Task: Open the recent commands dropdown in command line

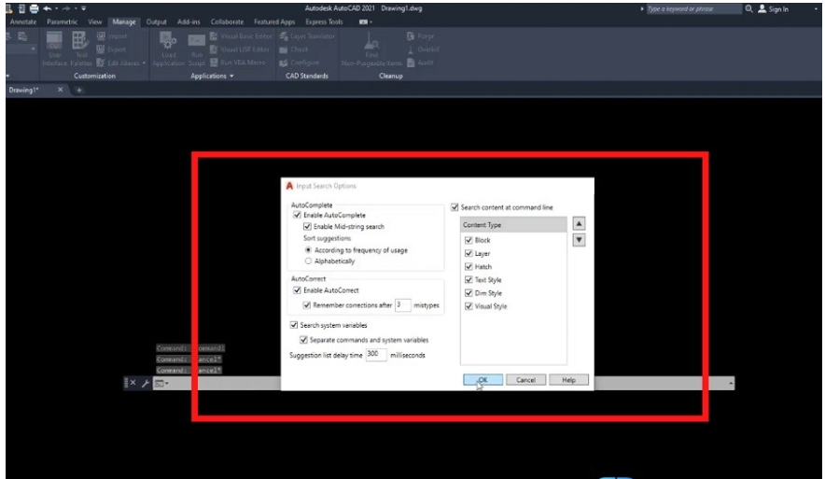Action: click(160, 384)
